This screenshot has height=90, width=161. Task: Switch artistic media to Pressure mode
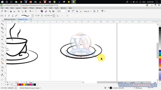coord(16,15)
